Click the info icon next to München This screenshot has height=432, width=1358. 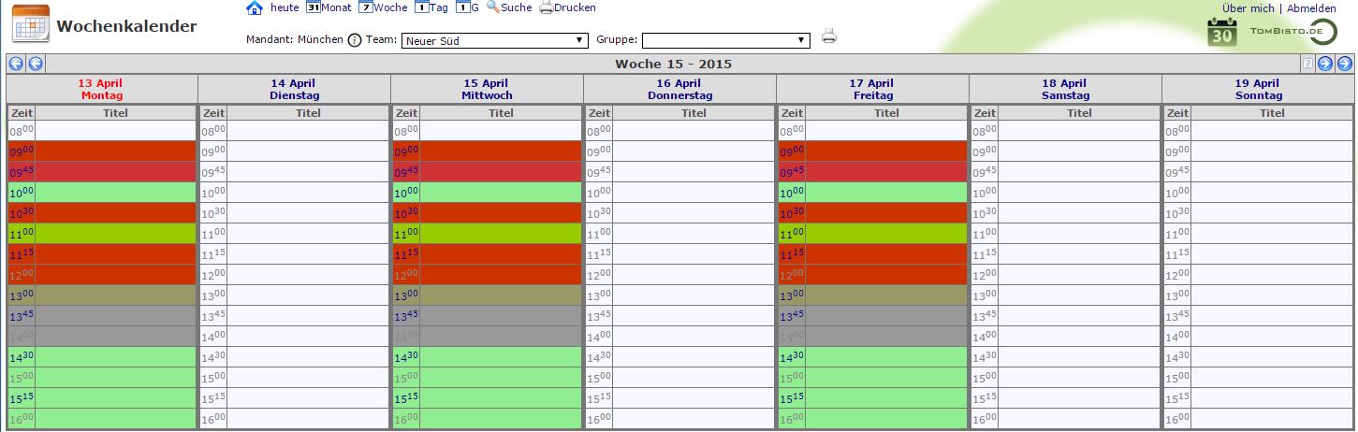[x=355, y=40]
